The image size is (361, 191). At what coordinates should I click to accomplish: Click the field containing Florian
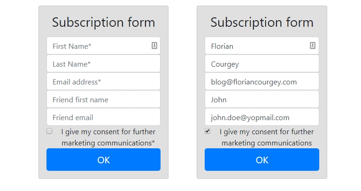tap(256, 46)
